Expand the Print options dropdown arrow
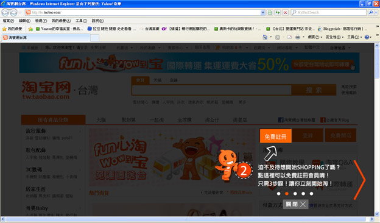 [303, 37]
